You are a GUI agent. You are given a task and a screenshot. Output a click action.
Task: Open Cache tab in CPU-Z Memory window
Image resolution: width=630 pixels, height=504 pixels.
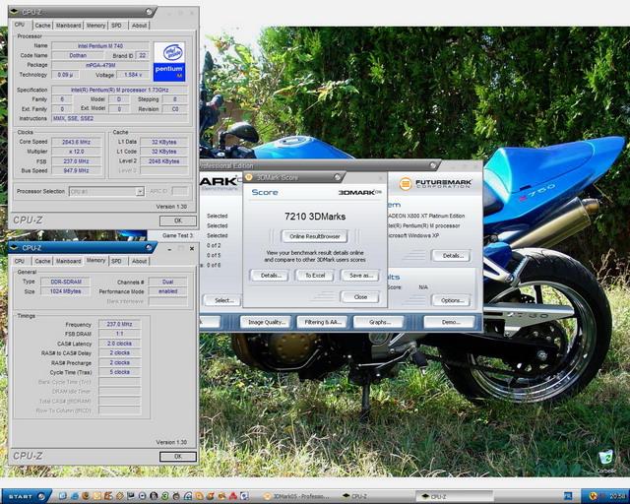coord(42,261)
